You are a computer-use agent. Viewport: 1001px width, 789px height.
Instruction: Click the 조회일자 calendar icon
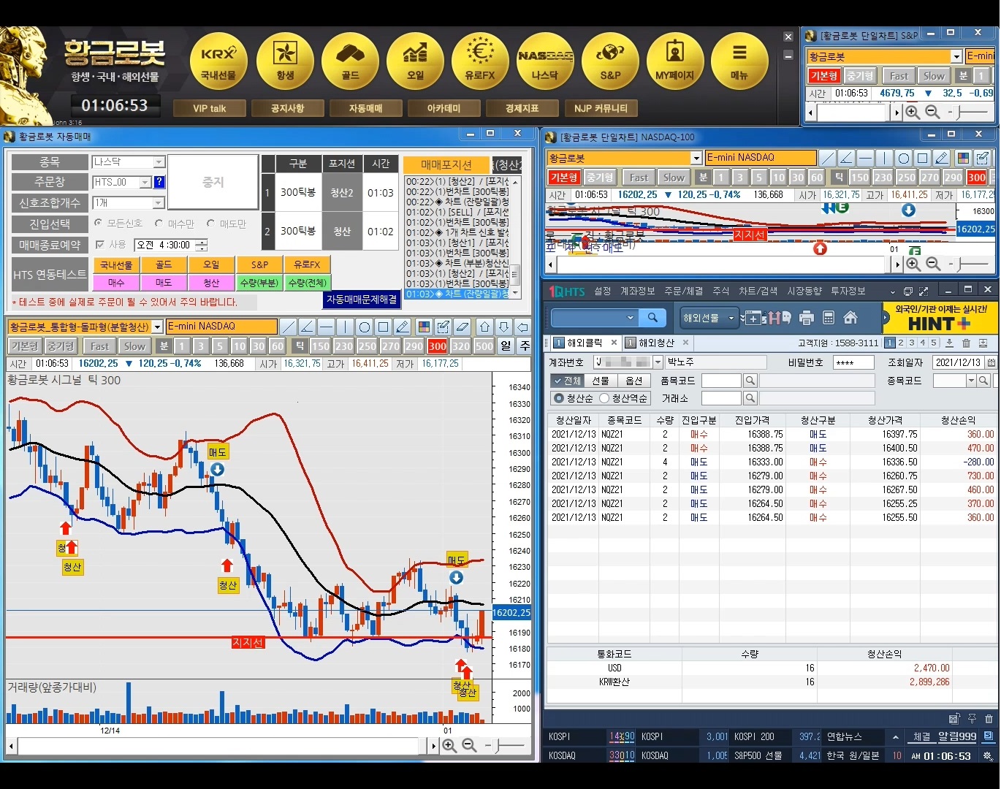pyautogui.click(x=991, y=362)
